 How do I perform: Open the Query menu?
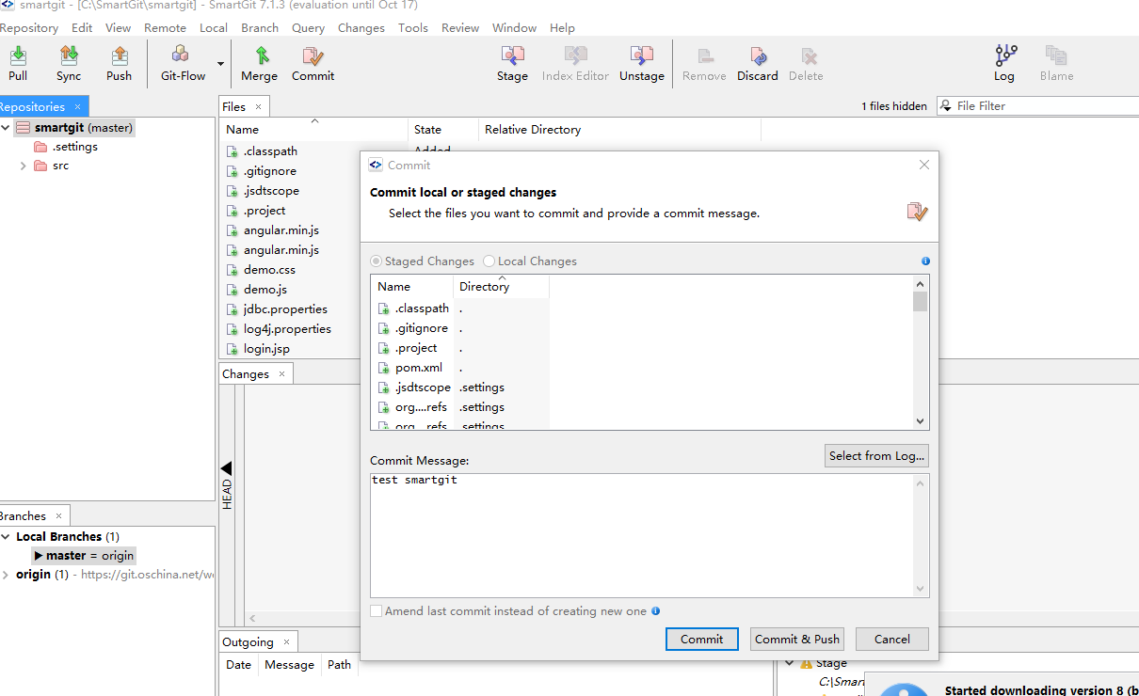point(308,27)
